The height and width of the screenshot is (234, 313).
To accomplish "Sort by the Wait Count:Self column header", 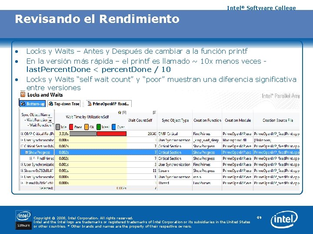I will [140, 120].
